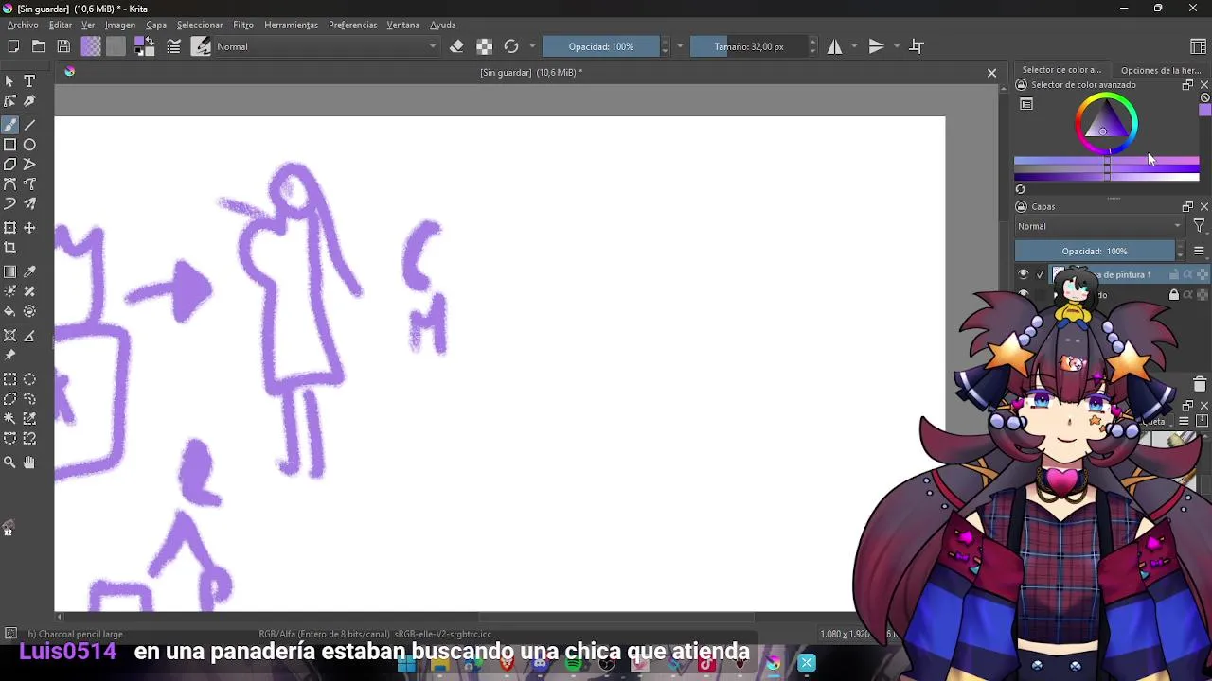Close the unsaved document tab

point(991,73)
